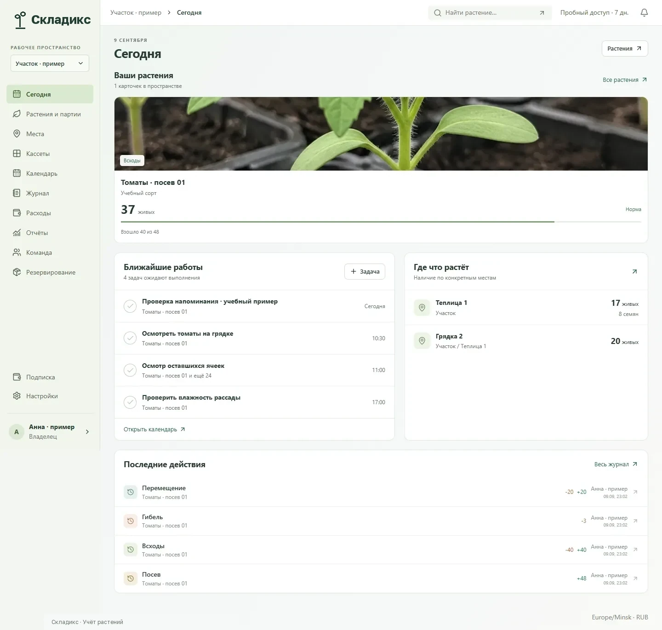662x630 pixels.
Task: Click the germination progress bar for Томаты
Action: coord(381,222)
